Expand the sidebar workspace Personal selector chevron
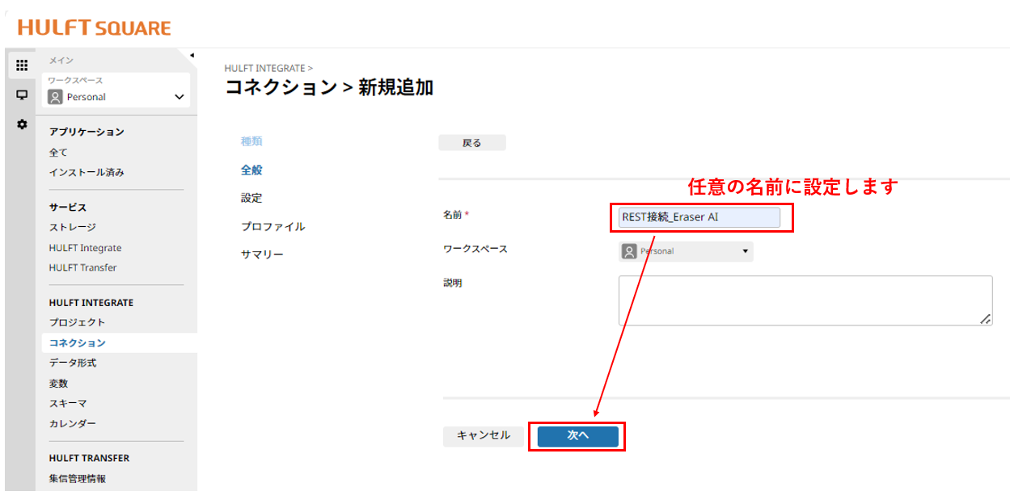Screen dimensions: 1010x504 (x=180, y=97)
